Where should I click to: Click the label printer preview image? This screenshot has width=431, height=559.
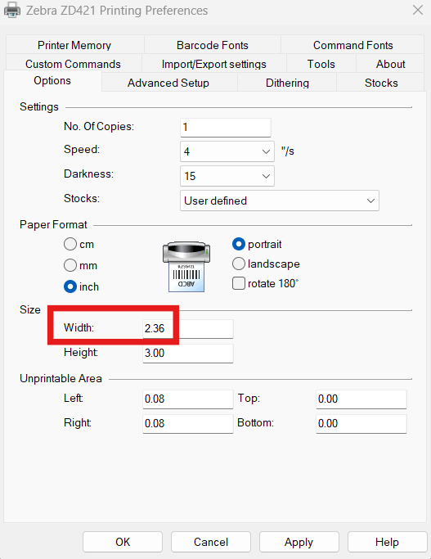click(x=186, y=266)
